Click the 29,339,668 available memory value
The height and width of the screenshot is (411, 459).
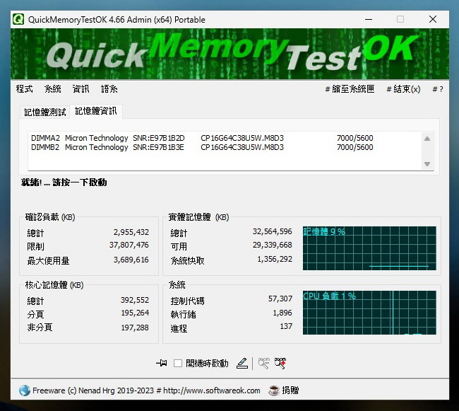click(x=273, y=245)
